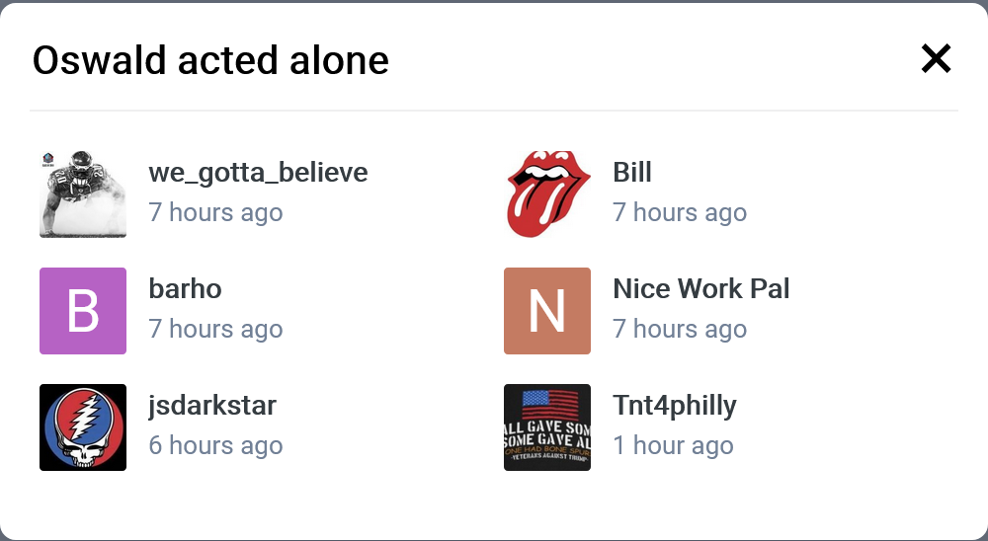Close the Oswald acted alone dialog
The width and height of the screenshot is (988, 541).
pyautogui.click(x=935, y=59)
